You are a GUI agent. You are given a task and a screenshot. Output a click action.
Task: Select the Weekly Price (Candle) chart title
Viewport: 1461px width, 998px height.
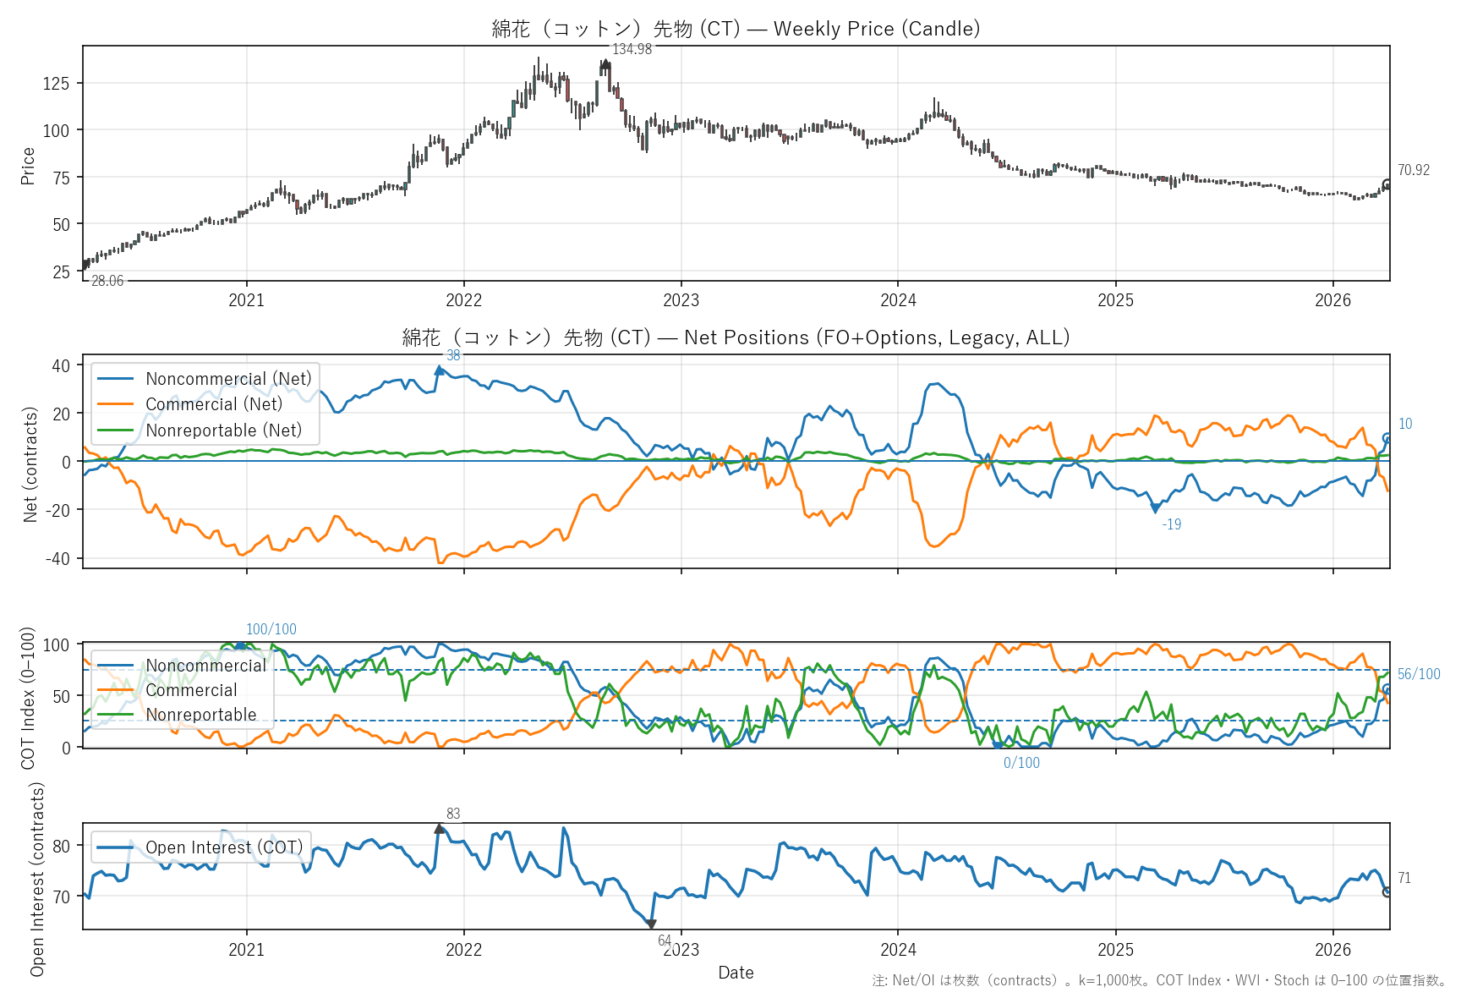coord(736,29)
